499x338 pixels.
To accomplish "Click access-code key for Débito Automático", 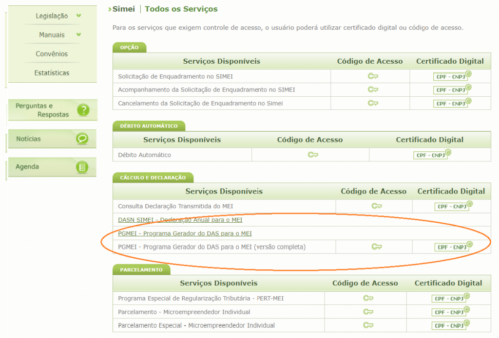I will tap(313, 155).
